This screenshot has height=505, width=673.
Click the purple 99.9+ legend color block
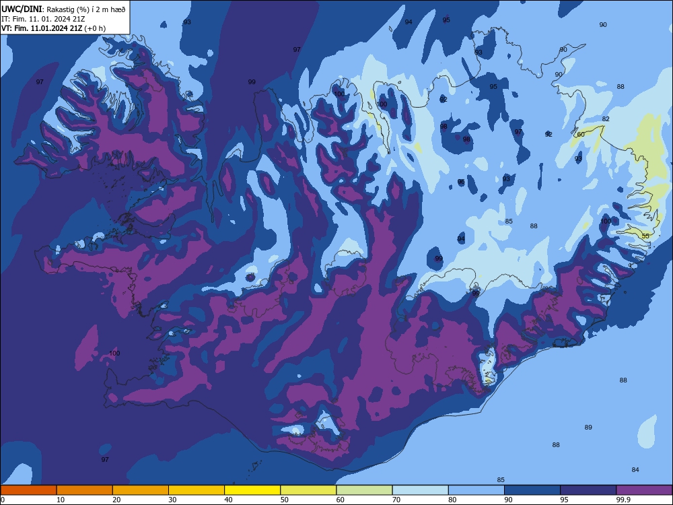[644, 490]
